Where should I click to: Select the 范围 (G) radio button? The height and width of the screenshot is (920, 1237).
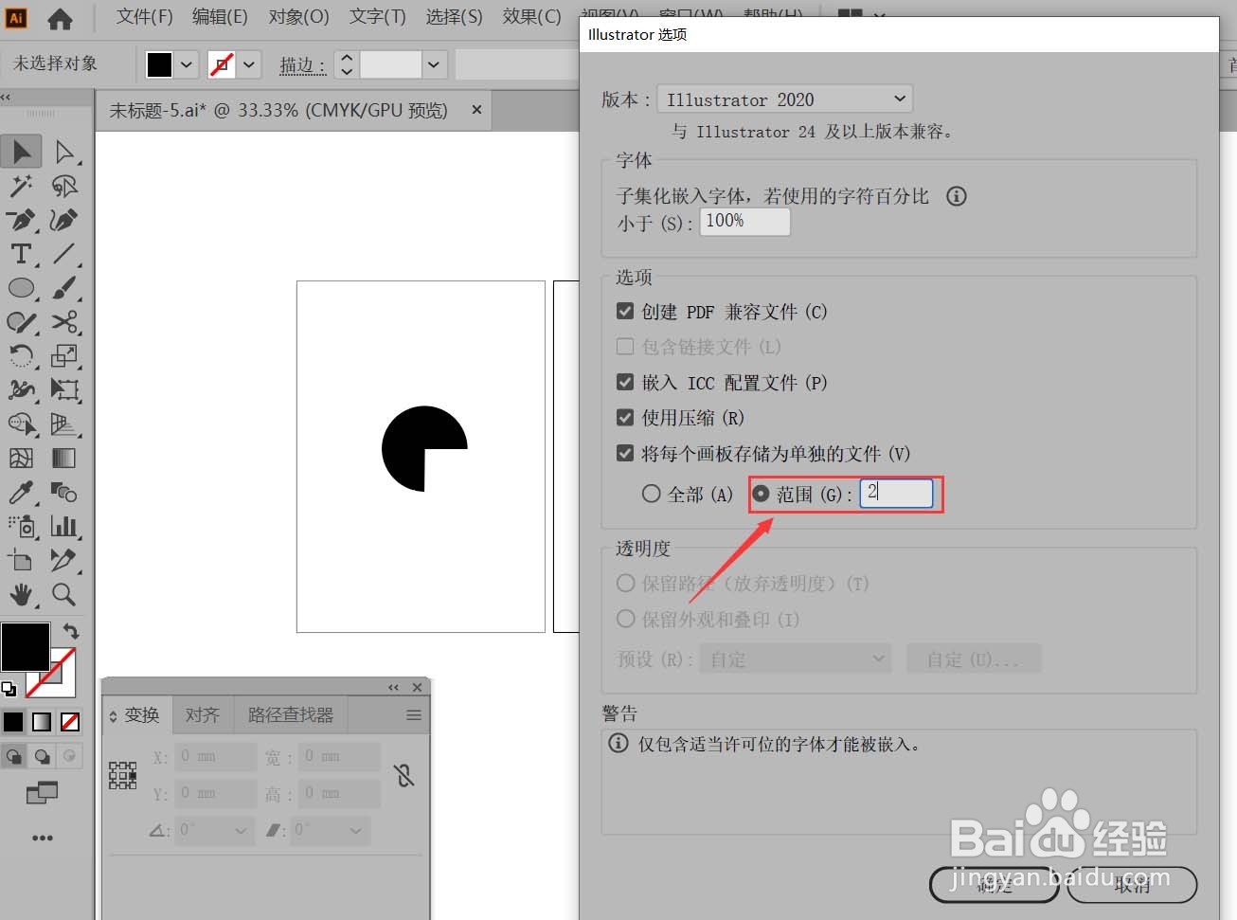click(761, 494)
